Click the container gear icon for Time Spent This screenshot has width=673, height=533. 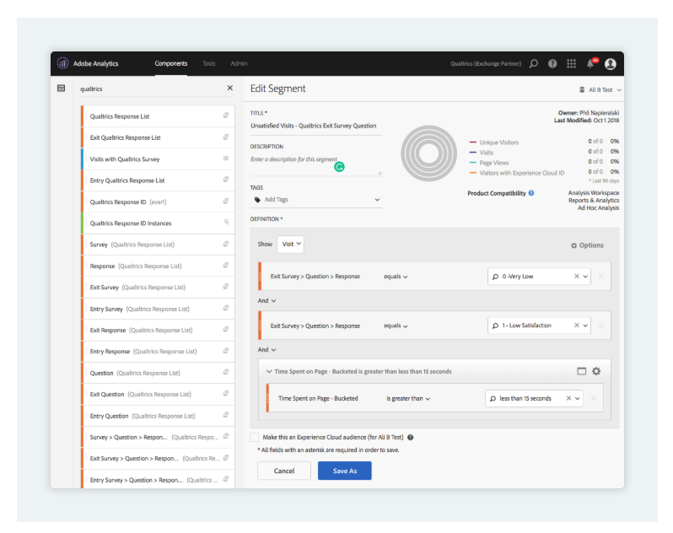point(596,371)
